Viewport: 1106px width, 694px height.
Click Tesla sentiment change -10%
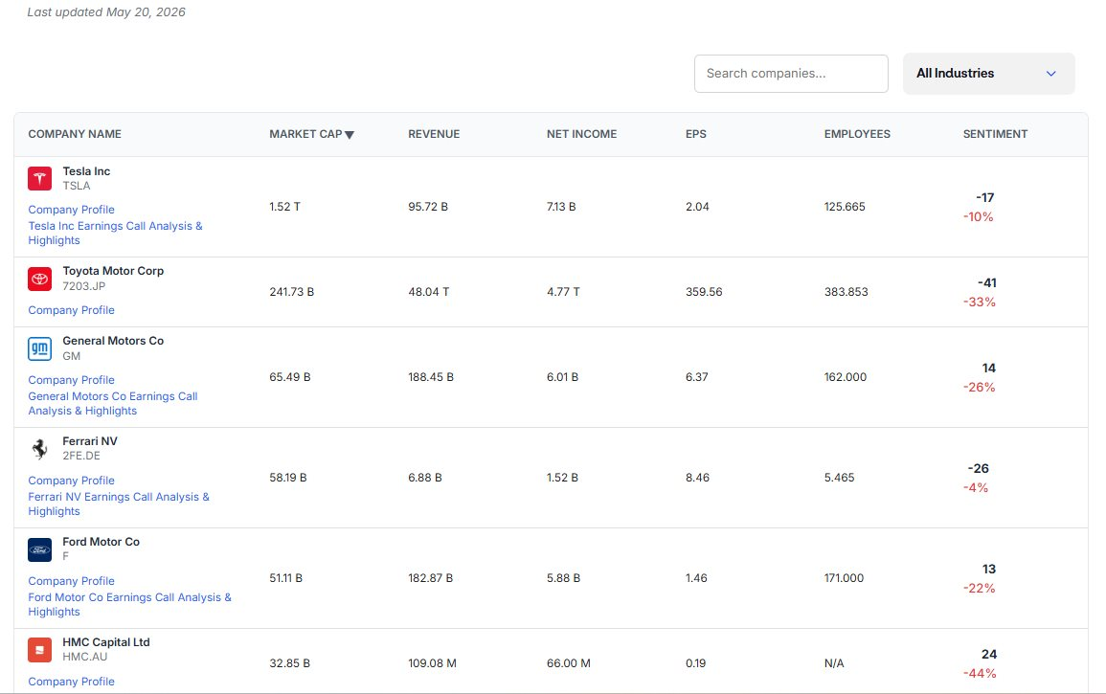[979, 217]
